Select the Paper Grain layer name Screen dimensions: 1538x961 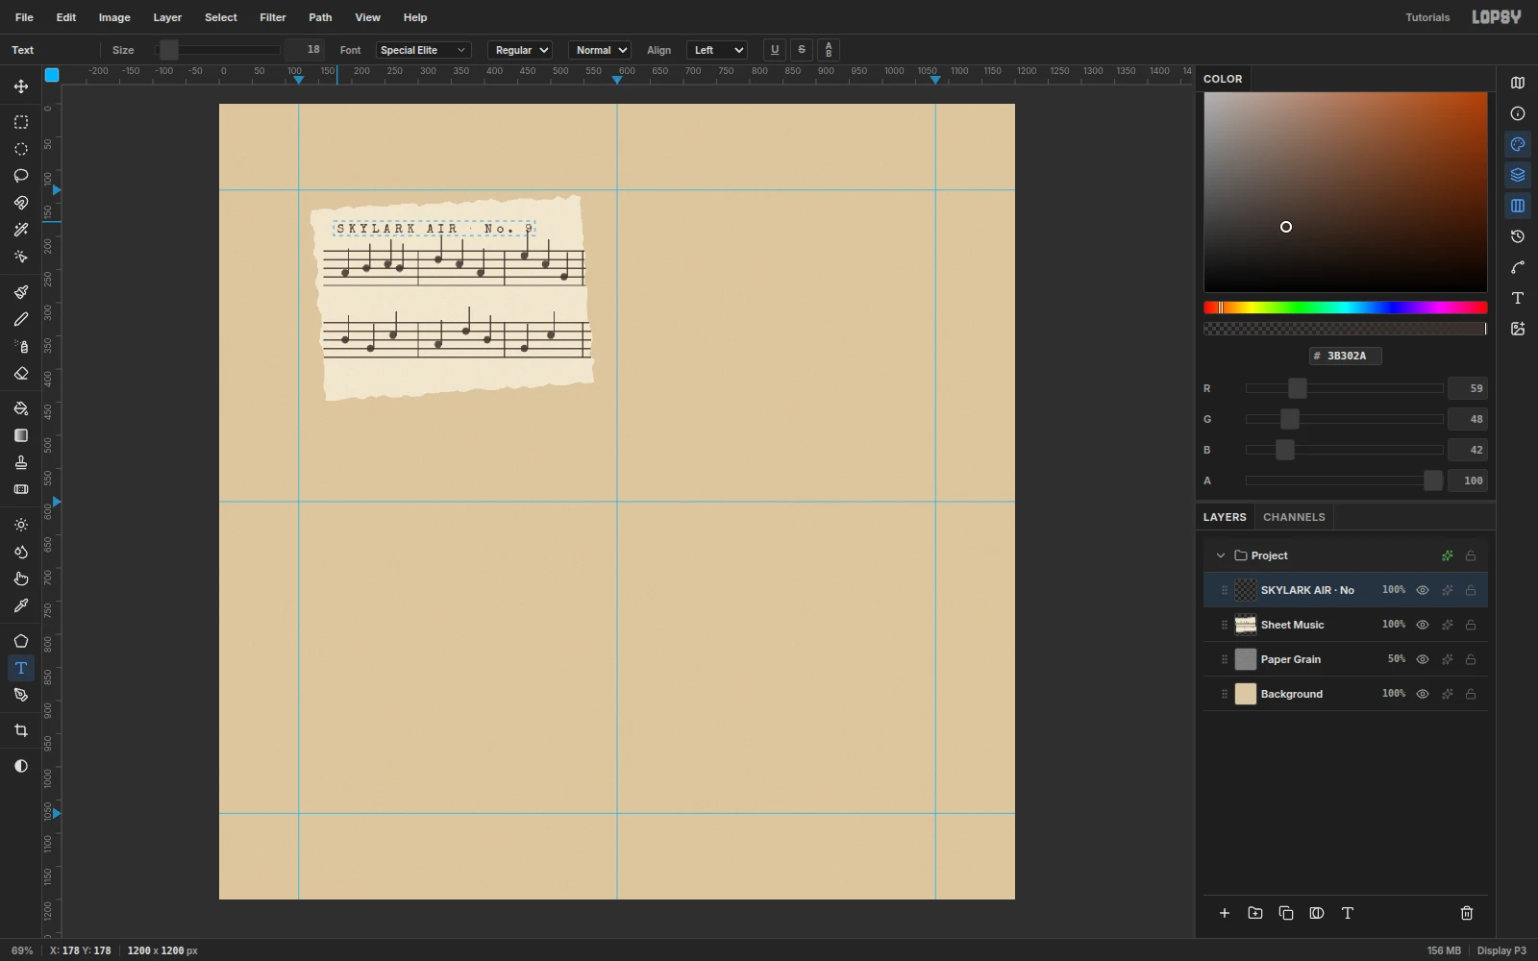coord(1291,659)
